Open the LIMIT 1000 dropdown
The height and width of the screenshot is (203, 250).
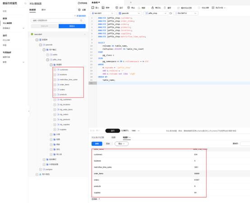[135, 131]
